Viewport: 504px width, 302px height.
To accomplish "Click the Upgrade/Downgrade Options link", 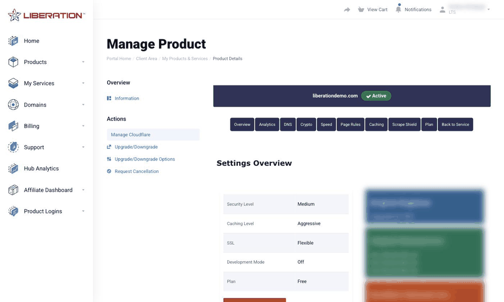I will click(x=145, y=159).
